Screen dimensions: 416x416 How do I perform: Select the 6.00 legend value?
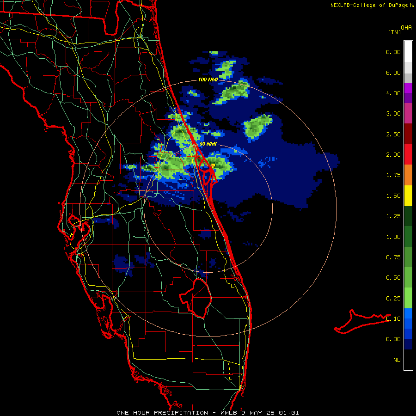point(393,73)
